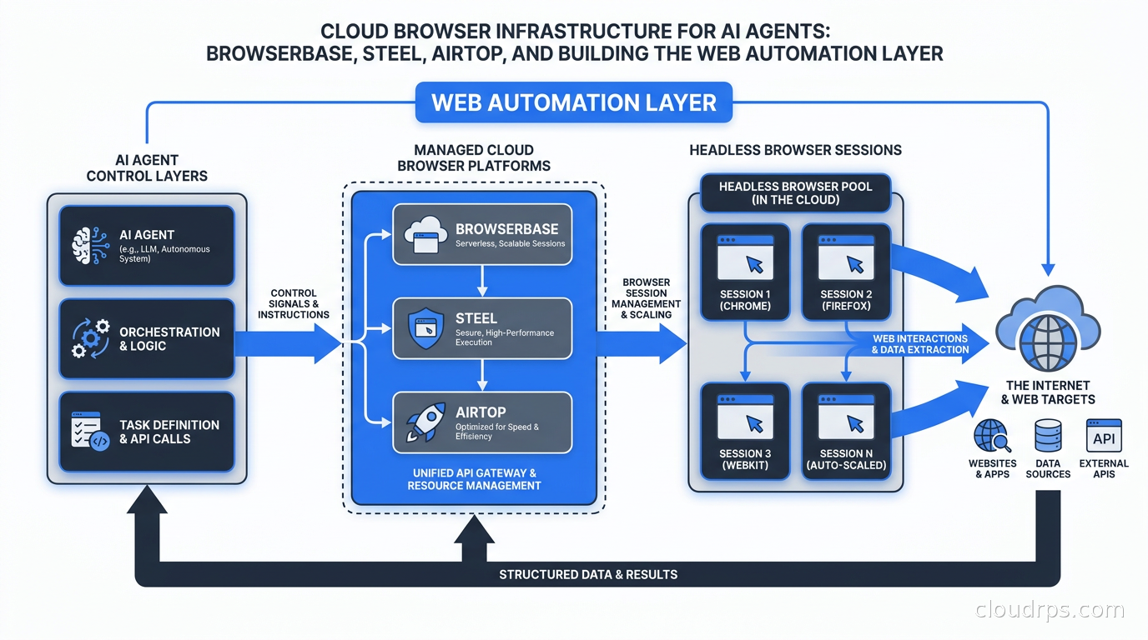
Task: Click the External APIs API icon
Action: coord(1104,436)
